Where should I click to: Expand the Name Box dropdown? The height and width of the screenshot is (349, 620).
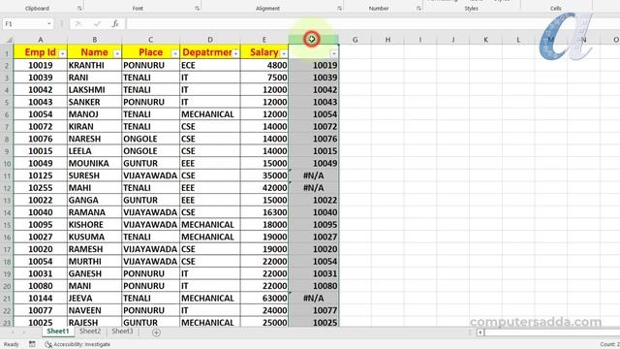[49, 23]
